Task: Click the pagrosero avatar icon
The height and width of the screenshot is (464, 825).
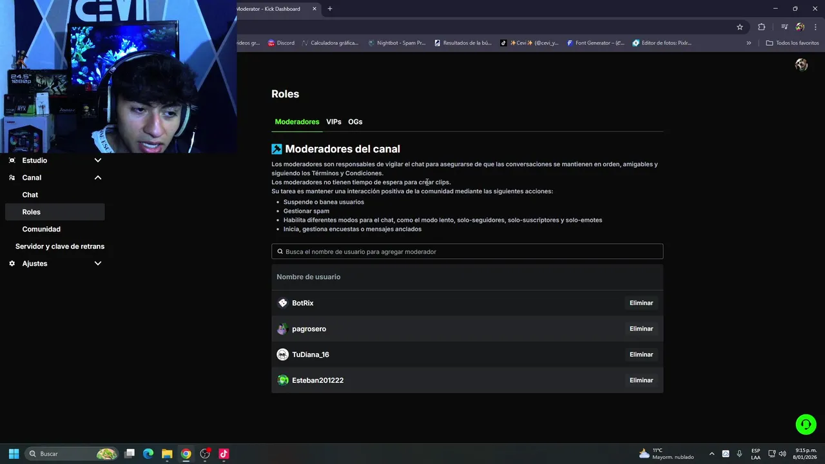Action: coord(282,329)
